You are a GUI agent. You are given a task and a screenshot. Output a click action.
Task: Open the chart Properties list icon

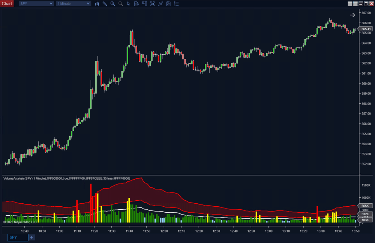176,4
